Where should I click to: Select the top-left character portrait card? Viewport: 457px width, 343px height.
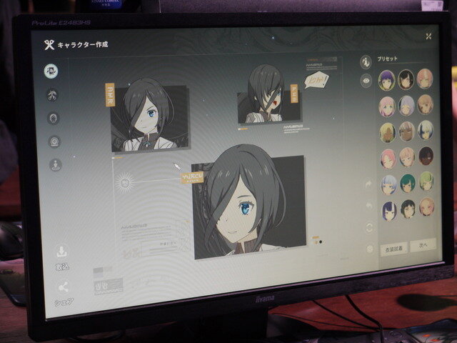pyautogui.click(x=150, y=118)
